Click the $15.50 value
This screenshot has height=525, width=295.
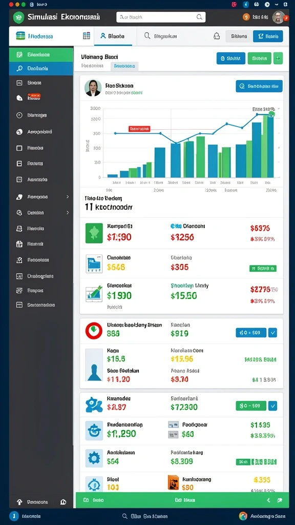pyautogui.click(x=184, y=296)
